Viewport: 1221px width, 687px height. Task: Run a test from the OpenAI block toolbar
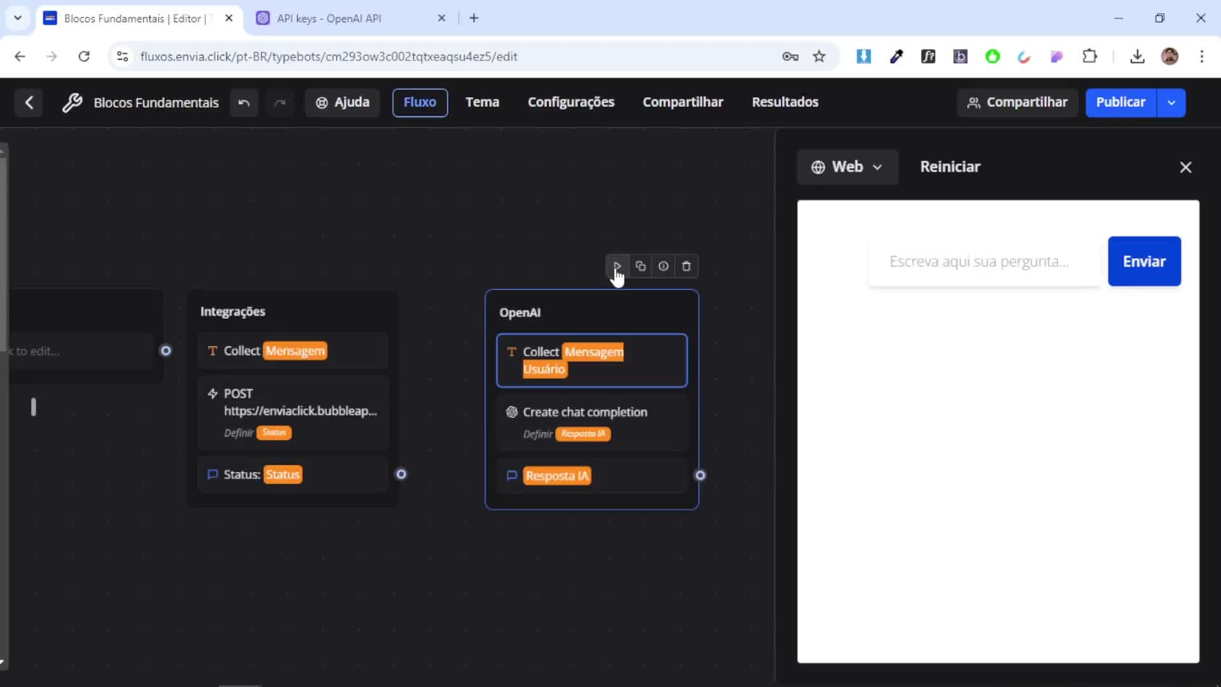coord(617,266)
